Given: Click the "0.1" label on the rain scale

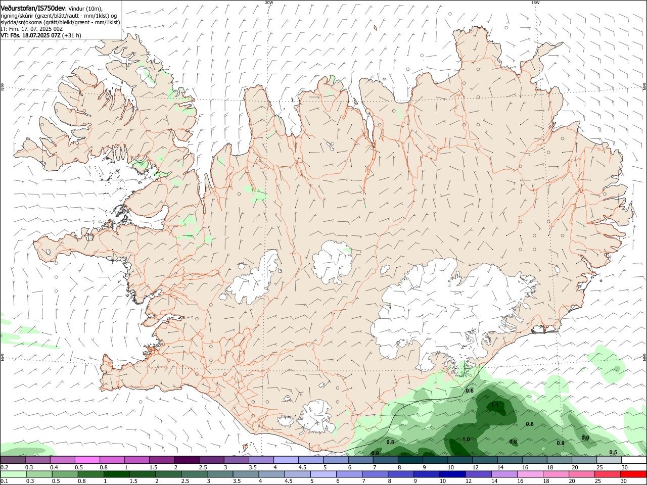Looking at the screenshot, I should [x=5, y=481].
